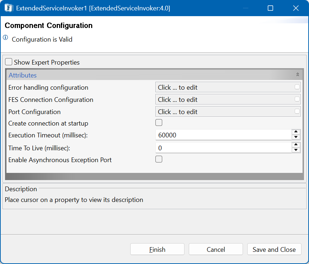Click the Cancel button

[x=216, y=249]
